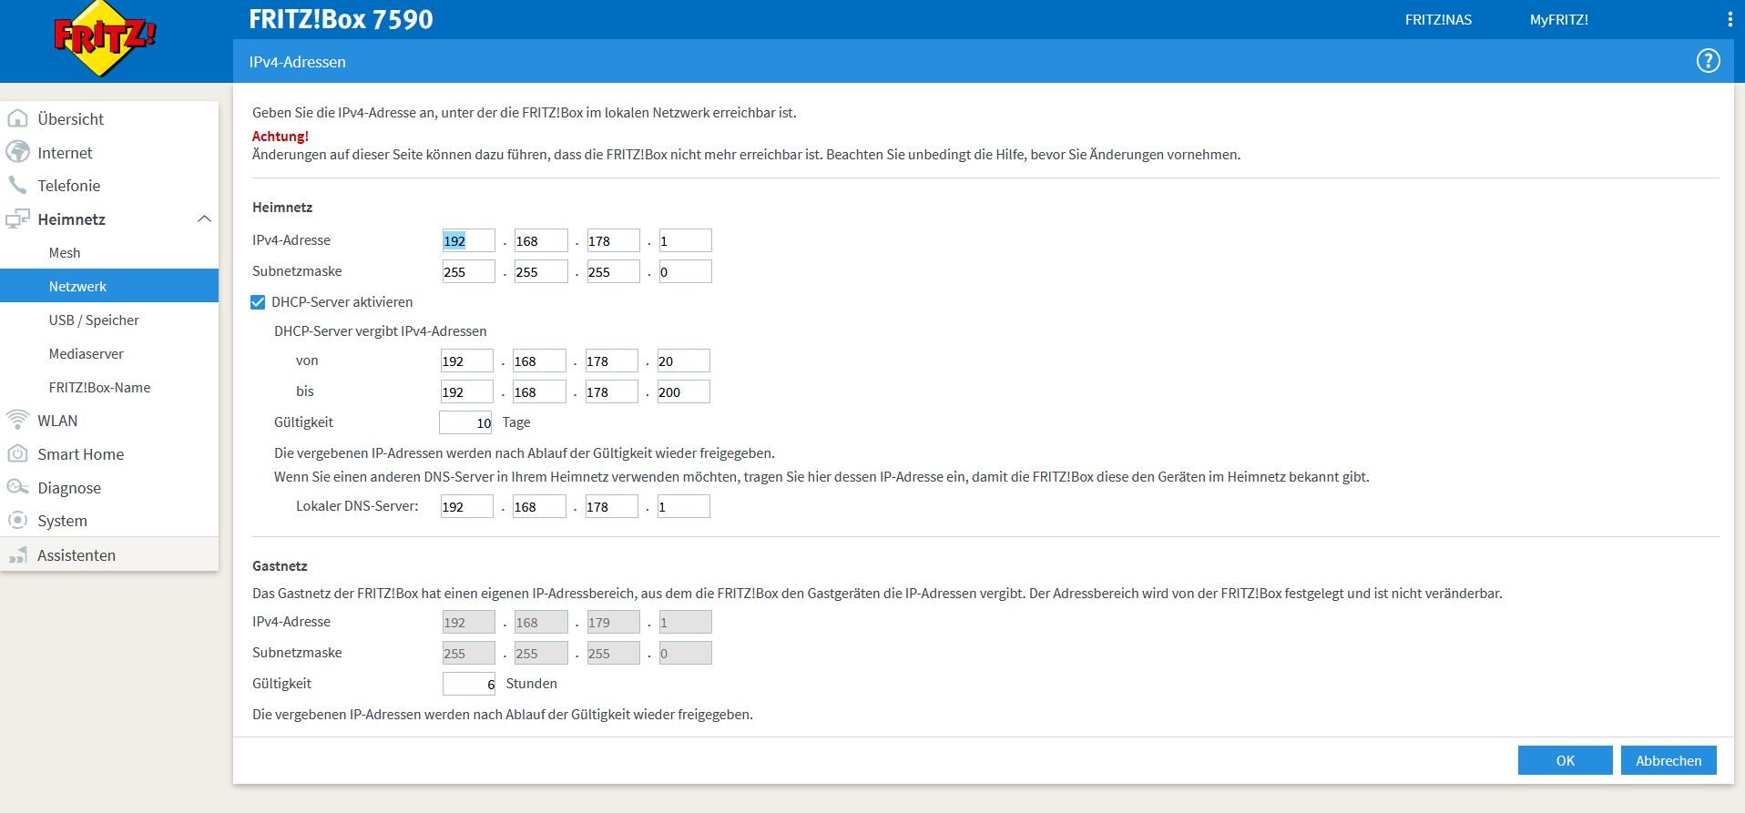Click Heimnetz IPv4-Adresse first octet field
Screen dimensions: 1745x813
tap(468, 240)
